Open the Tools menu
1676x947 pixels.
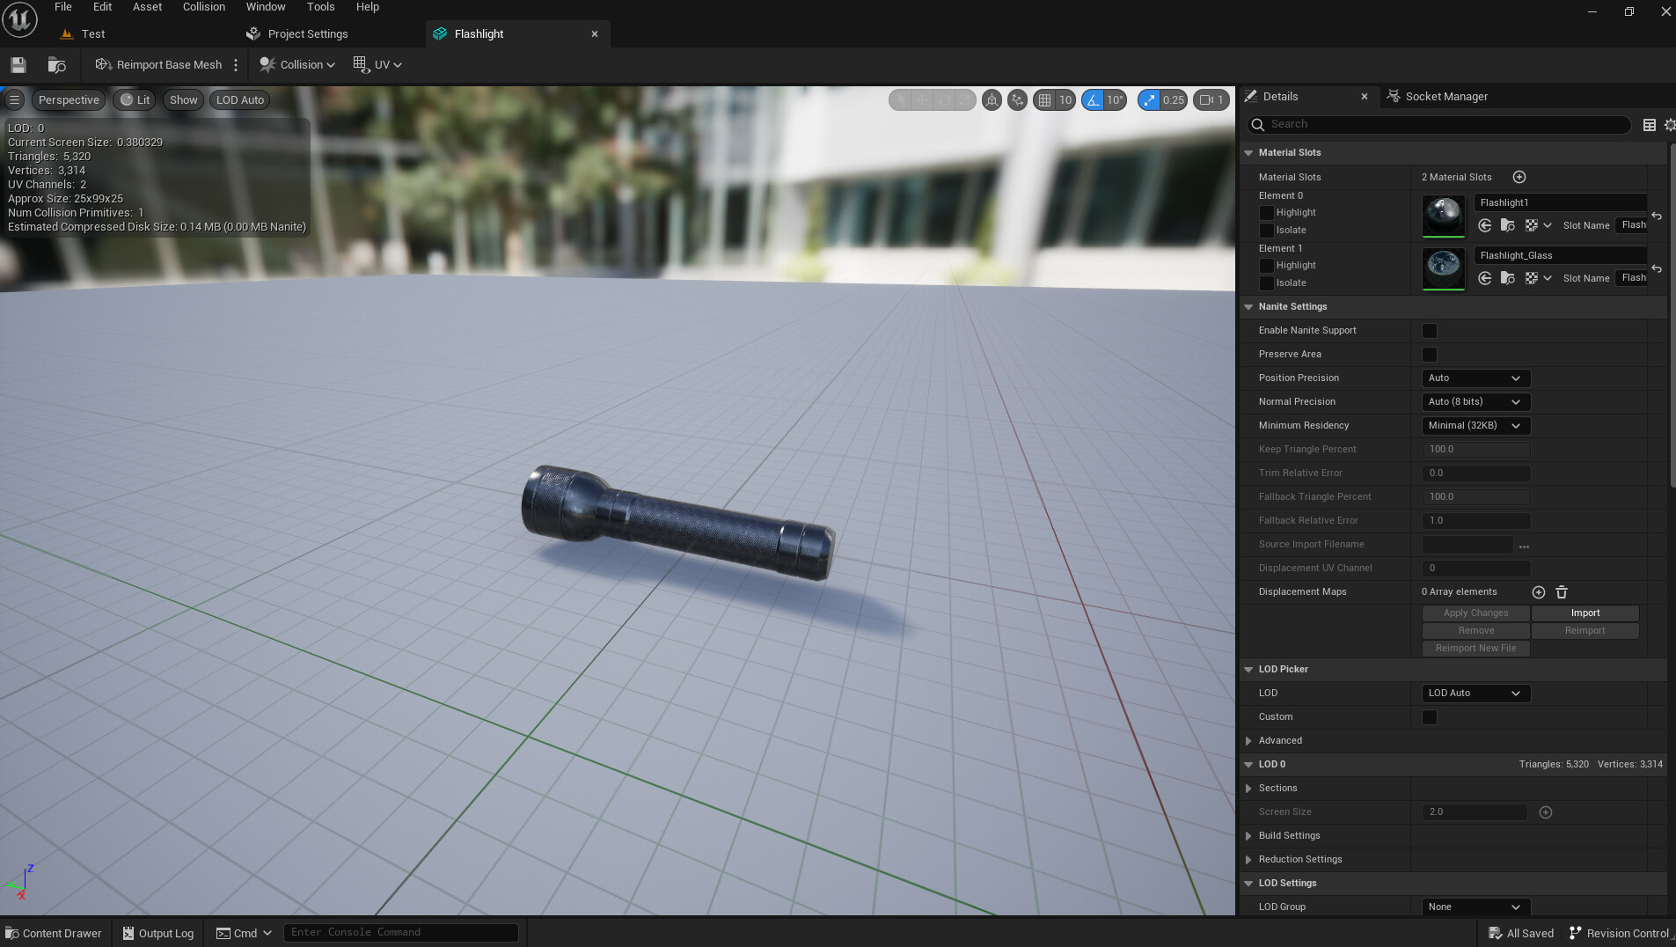tap(320, 7)
